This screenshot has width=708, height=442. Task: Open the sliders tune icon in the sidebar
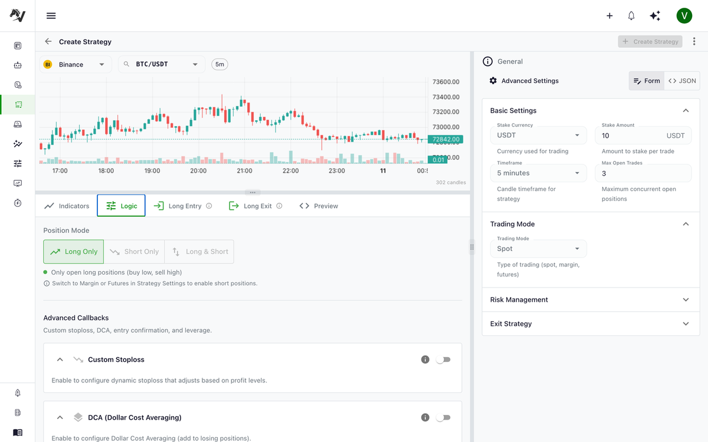18,164
